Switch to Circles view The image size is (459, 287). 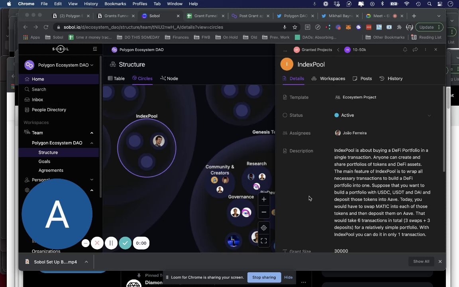[x=142, y=79]
